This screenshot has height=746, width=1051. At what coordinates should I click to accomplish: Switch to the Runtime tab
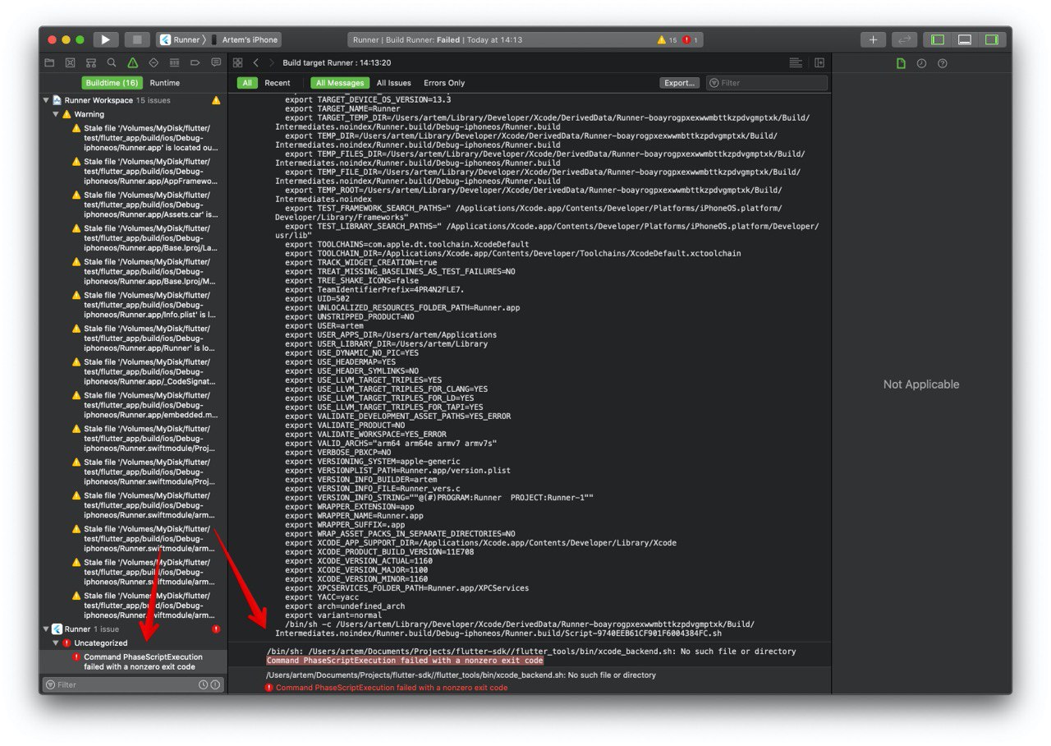(x=165, y=83)
